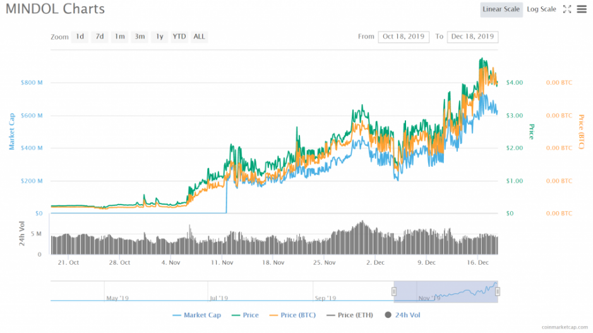Set zoom range to 1m
The height and width of the screenshot is (333, 593).
coord(119,37)
